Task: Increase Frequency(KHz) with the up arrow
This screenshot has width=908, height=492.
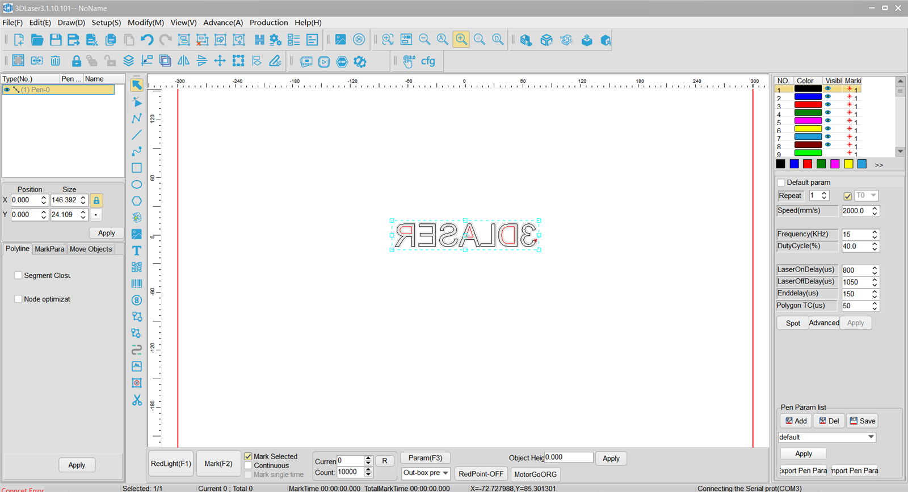Action: pos(875,232)
